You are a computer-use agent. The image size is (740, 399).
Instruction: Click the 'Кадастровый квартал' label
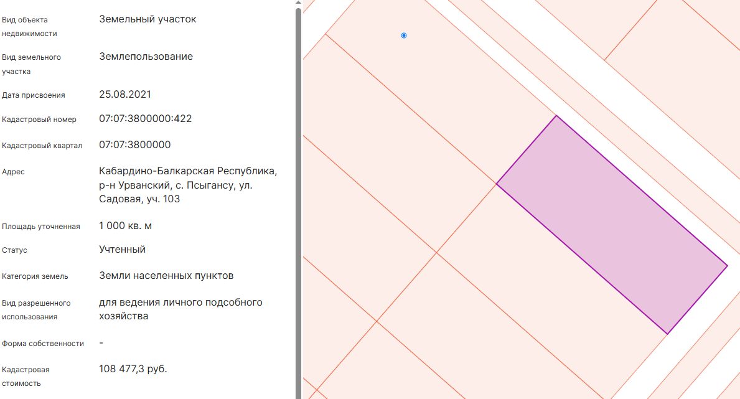pos(42,146)
